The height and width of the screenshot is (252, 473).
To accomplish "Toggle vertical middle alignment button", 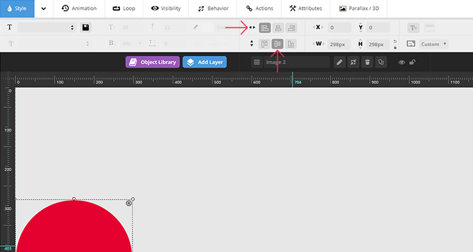I will click(x=278, y=44).
